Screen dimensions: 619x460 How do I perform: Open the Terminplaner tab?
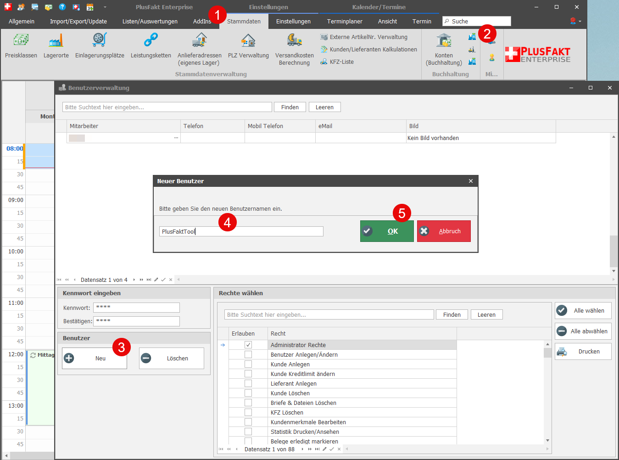tap(345, 22)
